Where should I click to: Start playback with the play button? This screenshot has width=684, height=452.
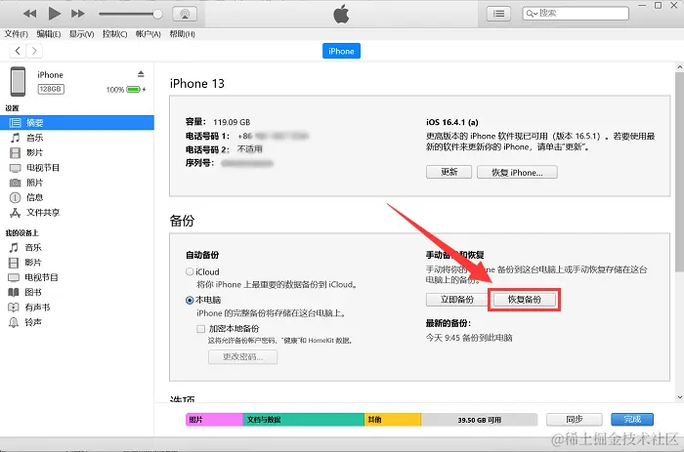(54, 14)
